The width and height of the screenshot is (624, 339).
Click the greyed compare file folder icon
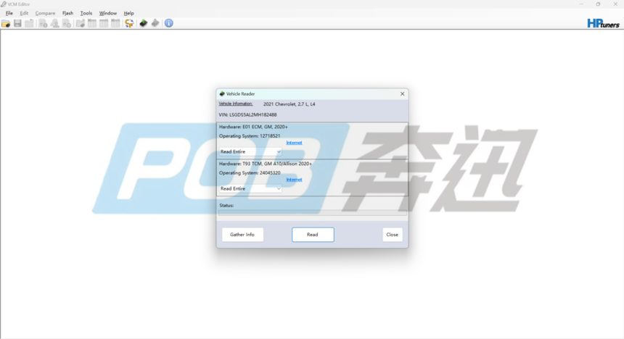coord(81,23)
